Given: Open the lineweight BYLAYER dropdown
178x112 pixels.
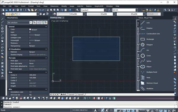Looking at the screenshot, I should coord(144,14).
